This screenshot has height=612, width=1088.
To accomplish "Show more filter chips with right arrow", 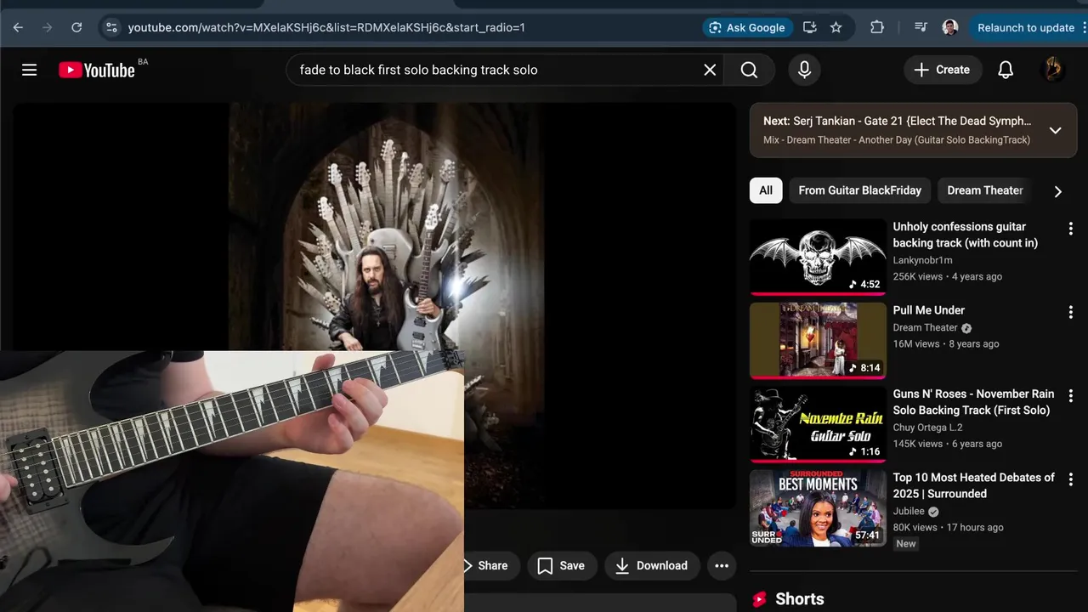I will tap(1057, 191).
